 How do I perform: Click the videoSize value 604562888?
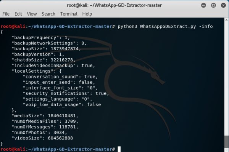tap(60, 138)
